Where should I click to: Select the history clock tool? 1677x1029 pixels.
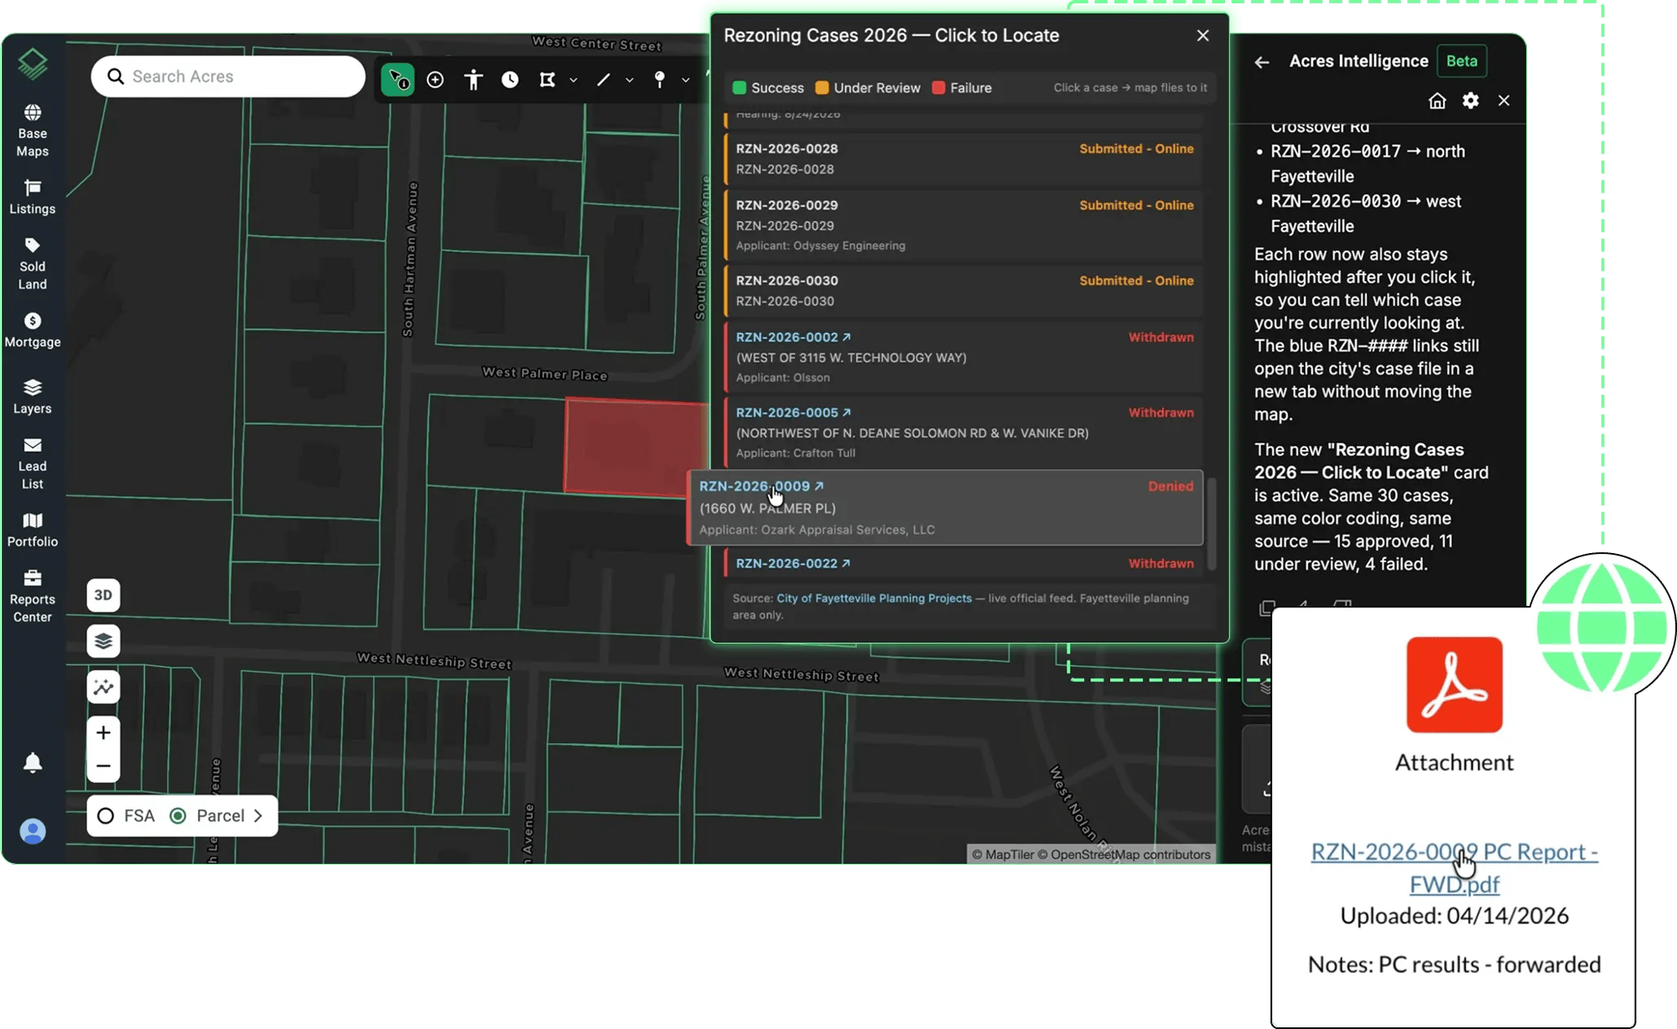[x=510, y=80]
